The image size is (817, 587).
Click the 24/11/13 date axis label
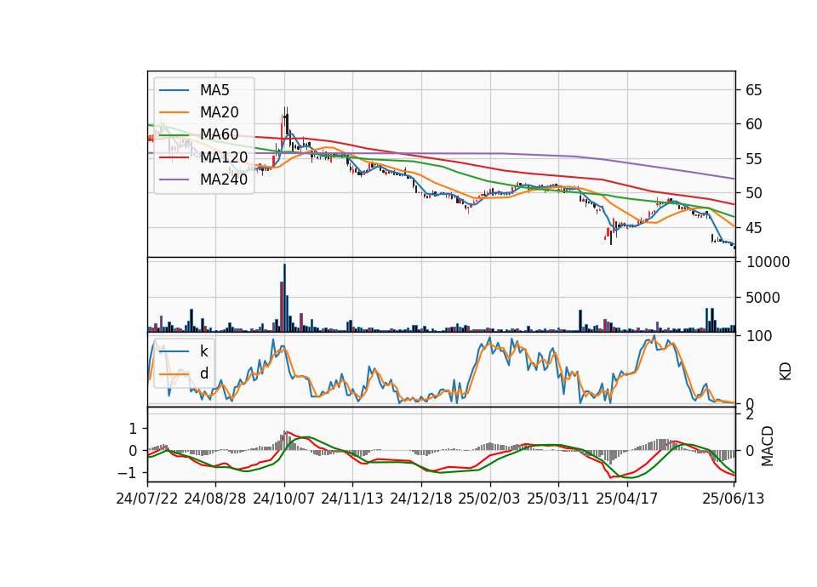click(352, 499)
